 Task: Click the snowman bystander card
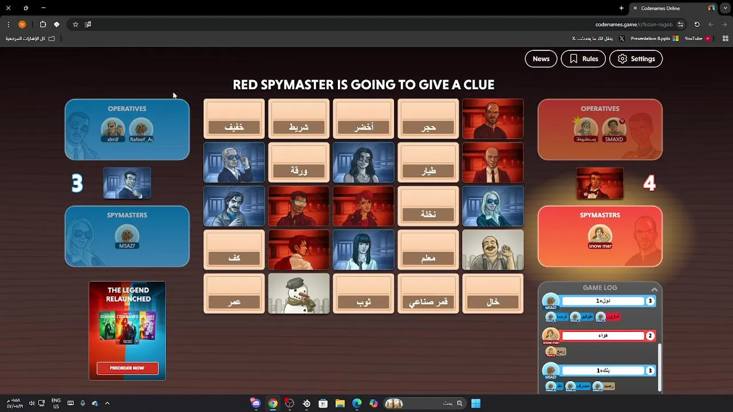(x=298, y=294)
